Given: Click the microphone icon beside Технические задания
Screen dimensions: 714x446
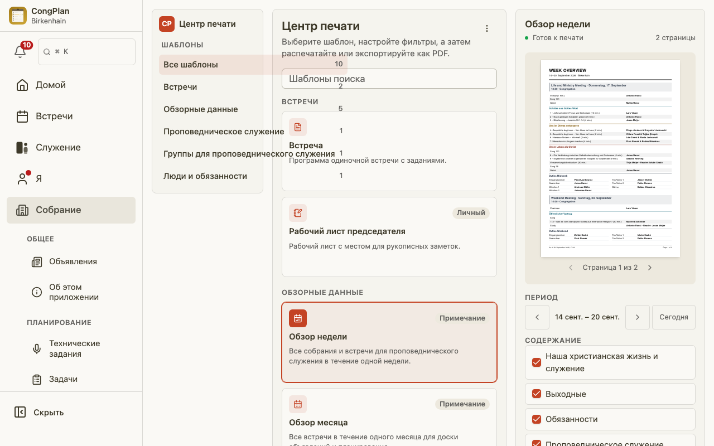Looking at the screenshot, I should pos(37,349).
